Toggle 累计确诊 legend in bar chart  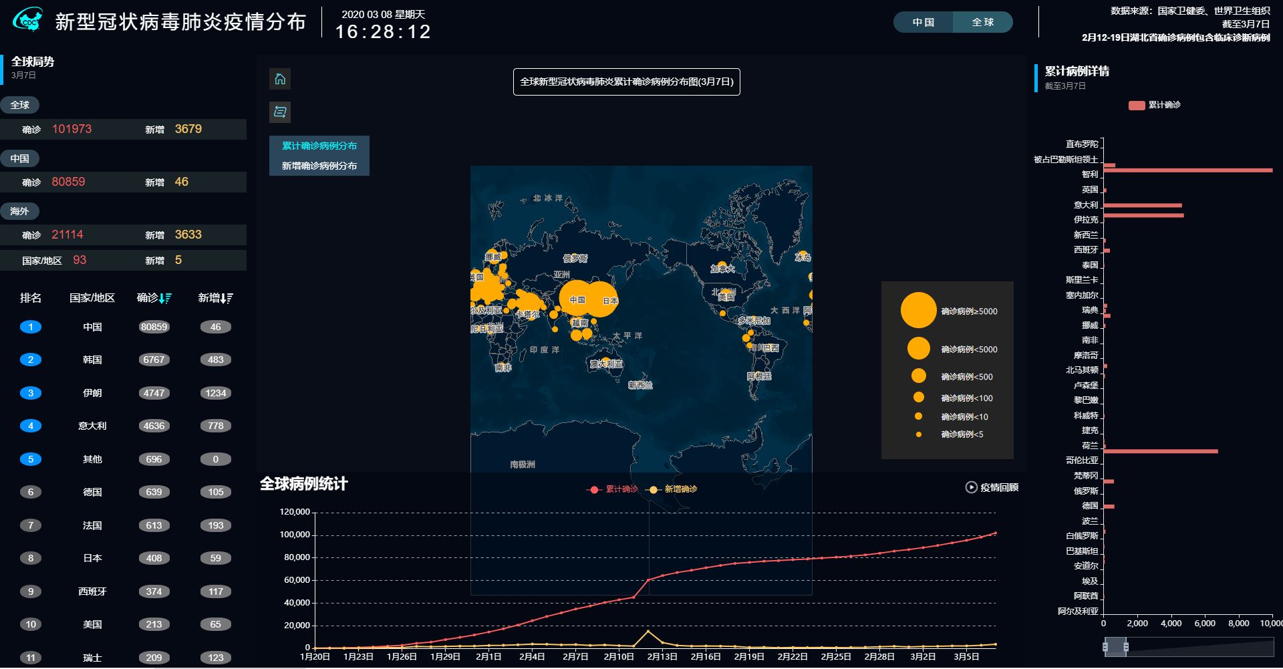click(1154, 105)
